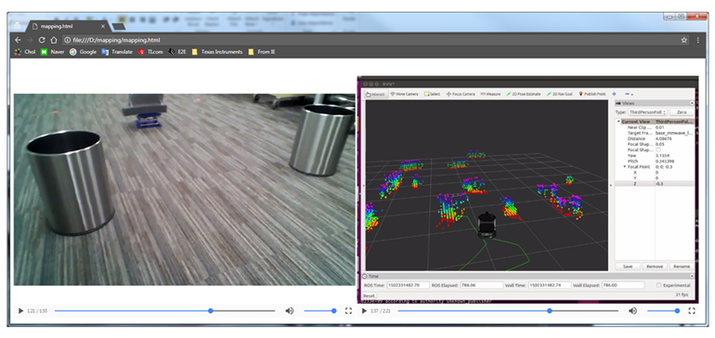
Task: Mute the right RViz video
Action: pyautogui.click(x=633, y=311)
